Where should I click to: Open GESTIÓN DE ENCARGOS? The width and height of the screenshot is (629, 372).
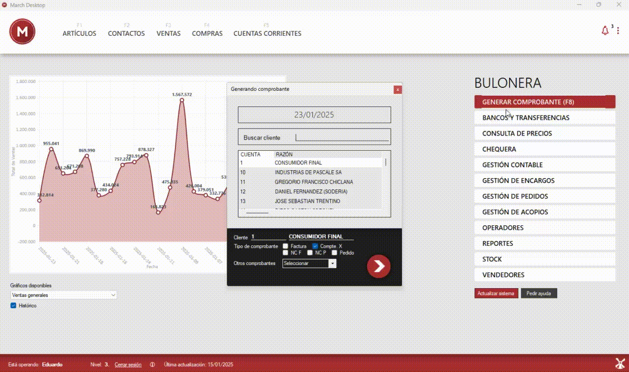pos(545,181)
